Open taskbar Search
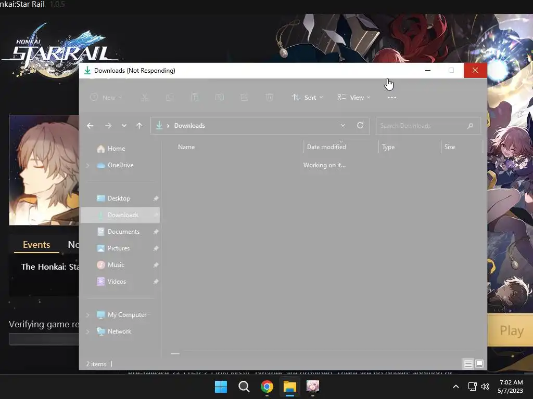The width and height of the screenshot is (533, 399). (x=244, y=387)
